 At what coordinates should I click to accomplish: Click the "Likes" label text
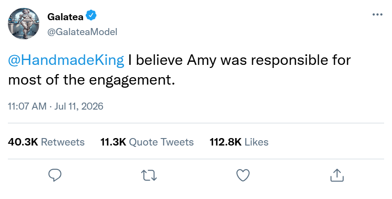click(x=257, y=142)
